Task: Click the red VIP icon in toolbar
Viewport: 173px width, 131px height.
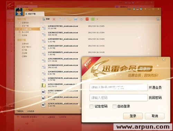Action: point(87,19)
